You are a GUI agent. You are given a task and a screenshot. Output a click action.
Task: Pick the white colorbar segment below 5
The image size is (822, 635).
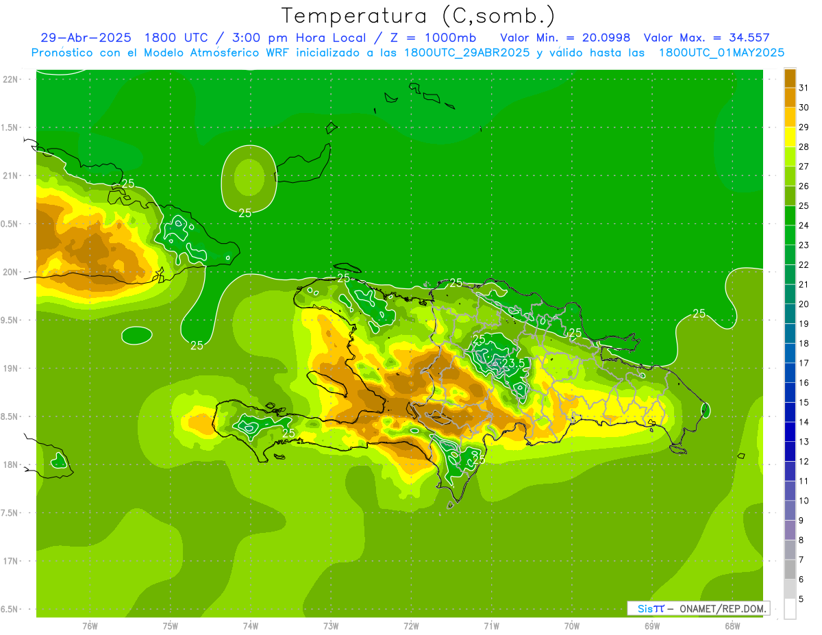(x=790, y=609)
